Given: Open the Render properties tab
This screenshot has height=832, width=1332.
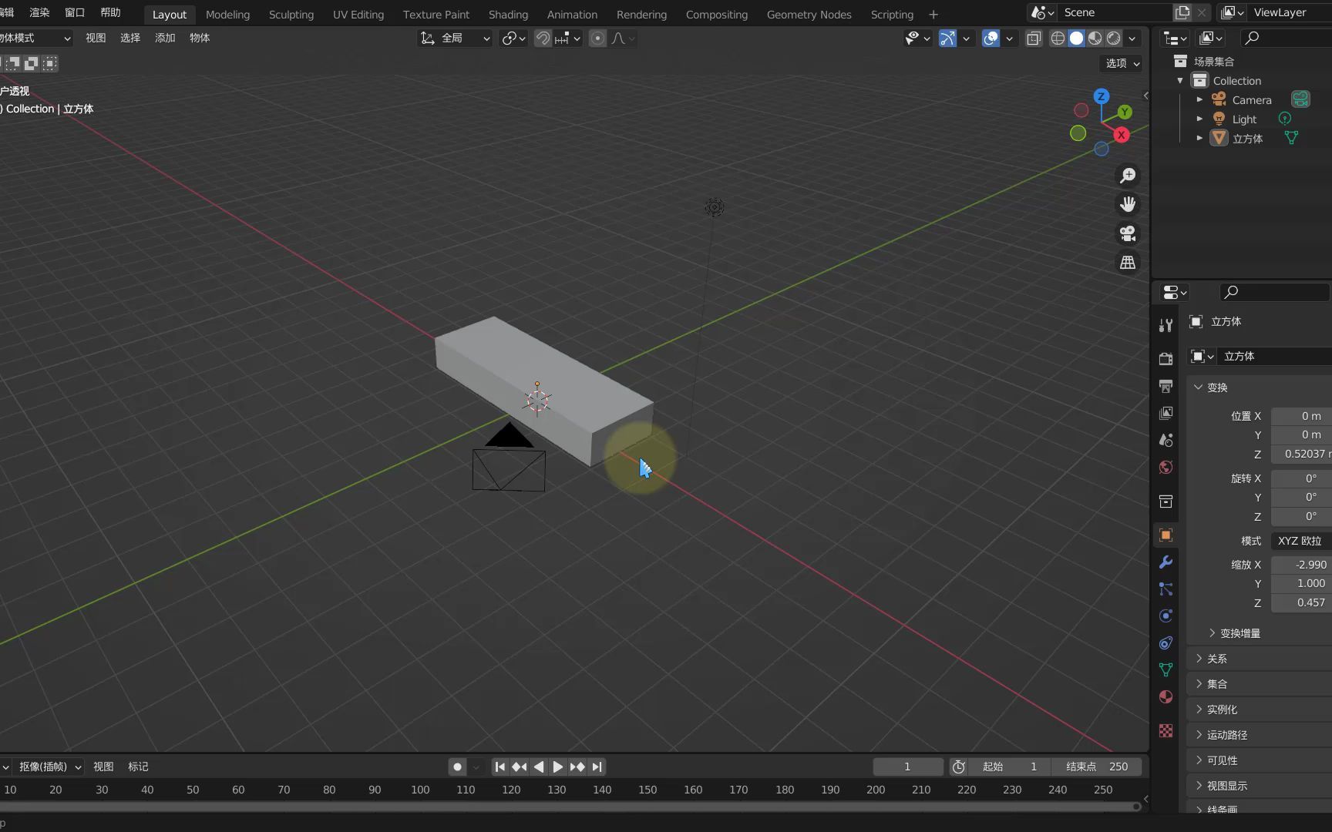Looking at the screenshot, I should [x=1165, y=358].
